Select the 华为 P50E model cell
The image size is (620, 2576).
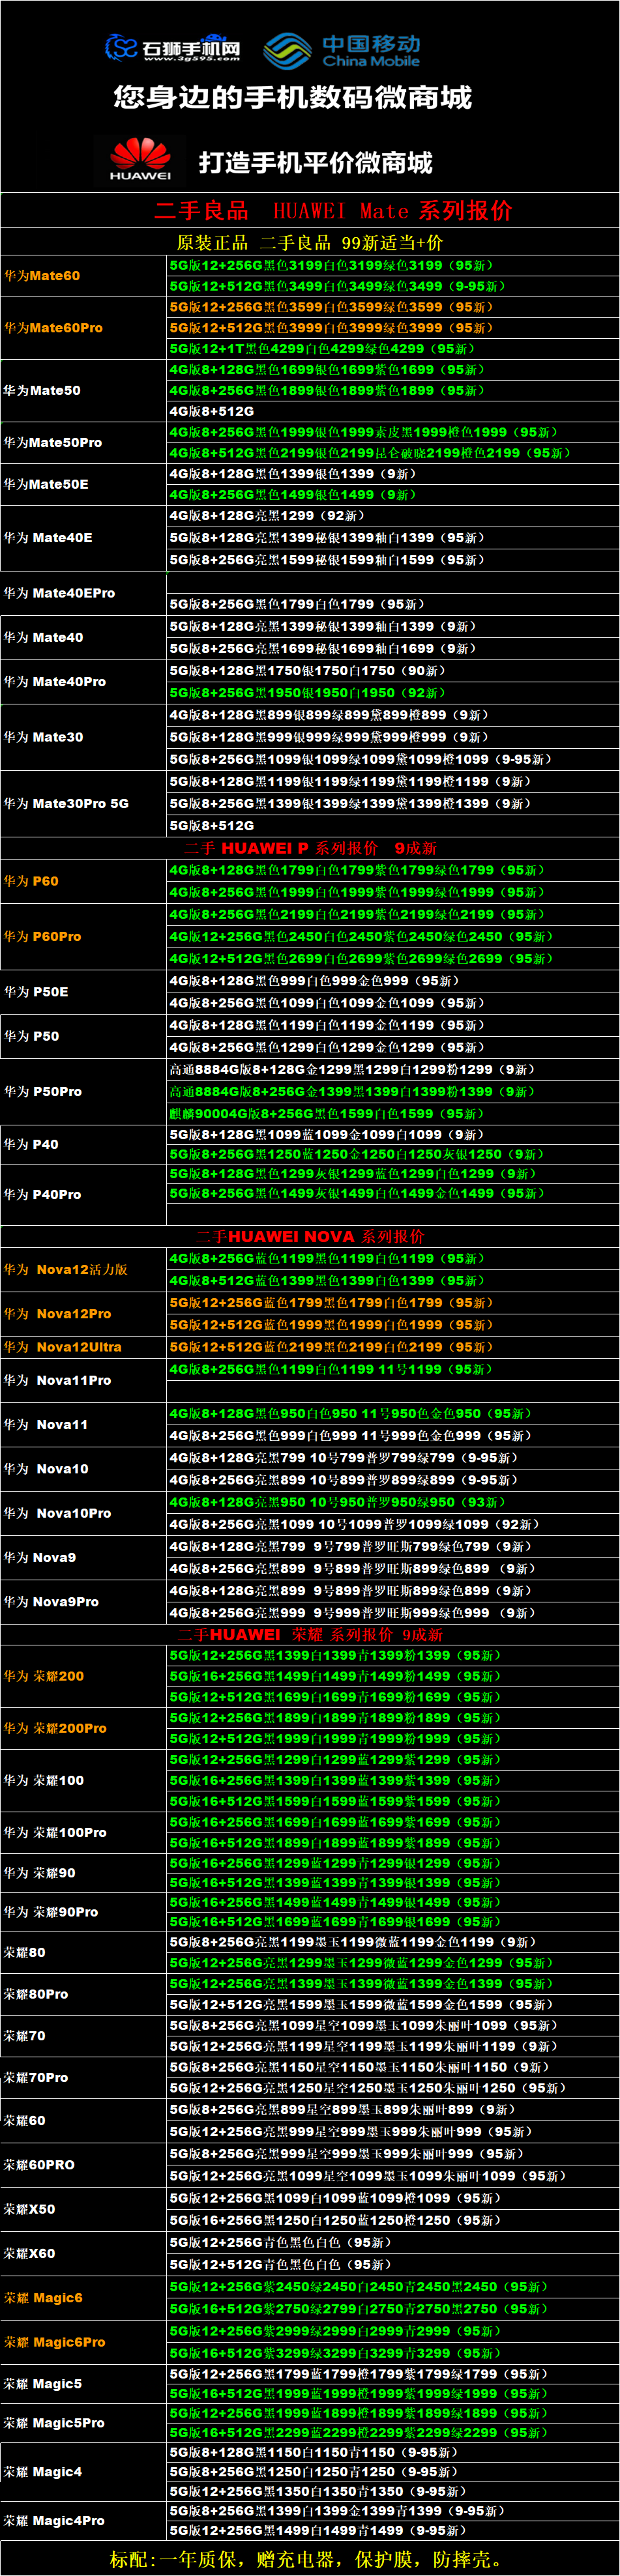[x=83, y=992]
